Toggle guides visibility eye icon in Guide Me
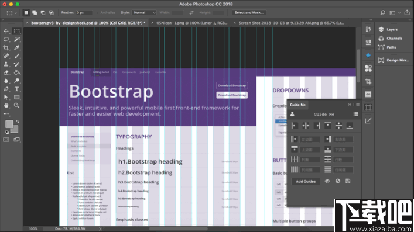Image resolution: width=414 pixels, height=232 pixels. pyautogui.click(x=327, y=181)
